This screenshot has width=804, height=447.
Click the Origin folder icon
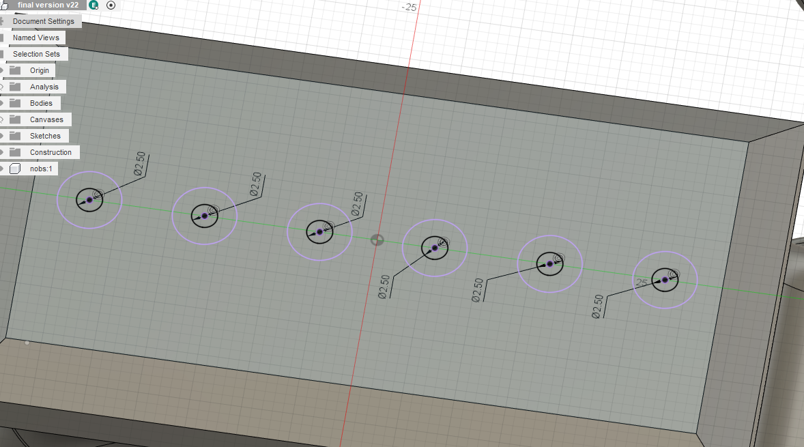(x=16, y=70)
